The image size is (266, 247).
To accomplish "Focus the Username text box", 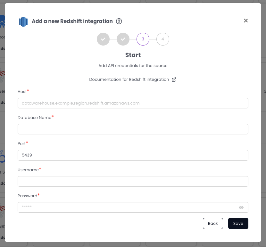I will (x=133, y=182).
